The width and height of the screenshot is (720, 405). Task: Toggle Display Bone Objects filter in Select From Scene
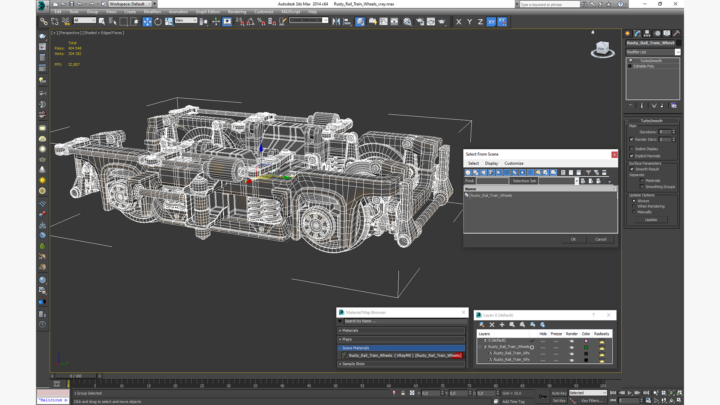(530, 172)
